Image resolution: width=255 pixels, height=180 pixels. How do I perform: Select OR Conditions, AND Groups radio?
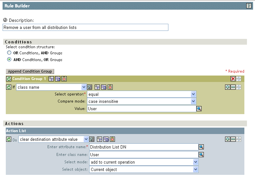click(9, 53)
